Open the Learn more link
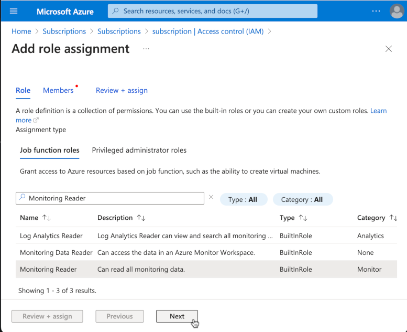Image resolution: width=407 pixels, height=332 pixels. point(378,111)
